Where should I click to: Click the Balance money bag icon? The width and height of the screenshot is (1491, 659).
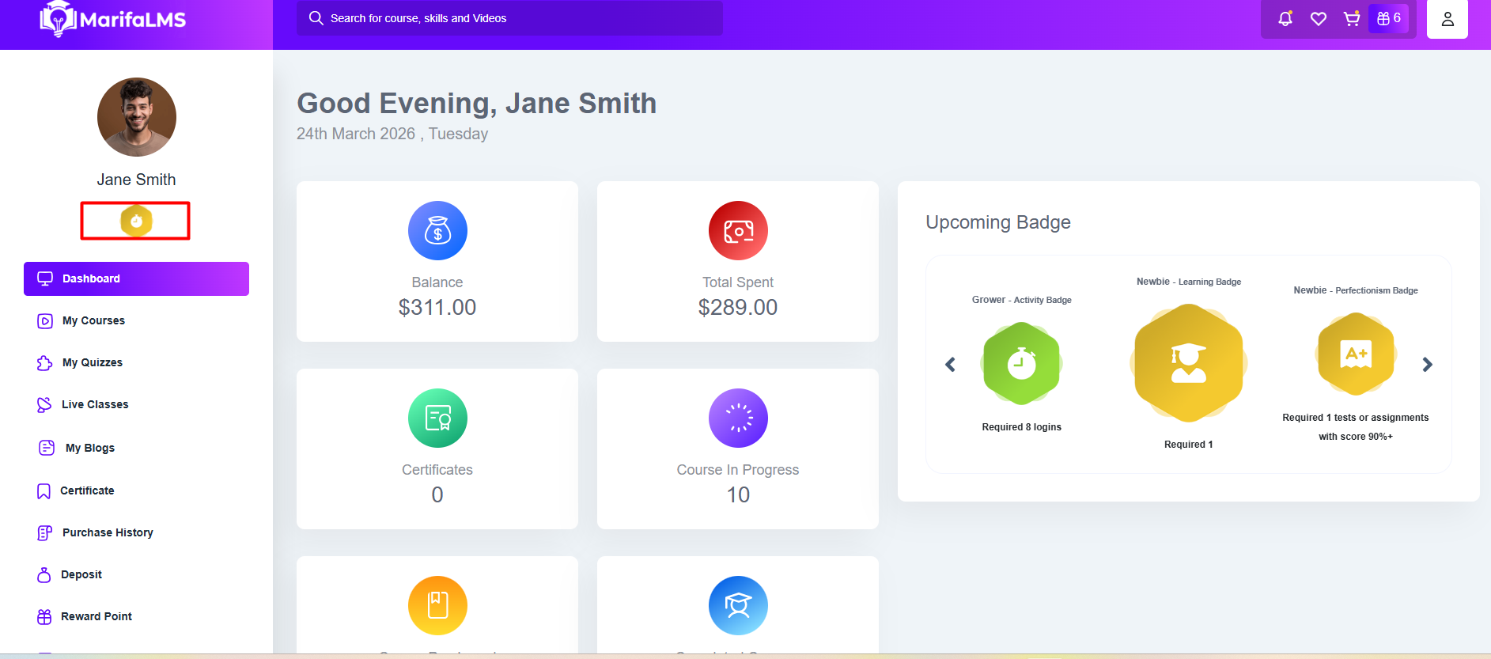click(437, 231)
